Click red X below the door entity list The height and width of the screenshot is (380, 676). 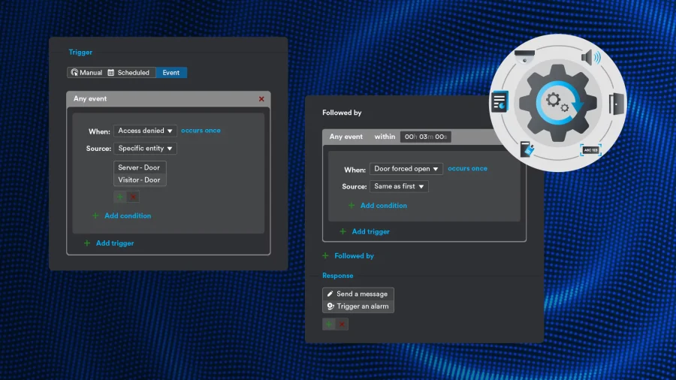point(133,197)
